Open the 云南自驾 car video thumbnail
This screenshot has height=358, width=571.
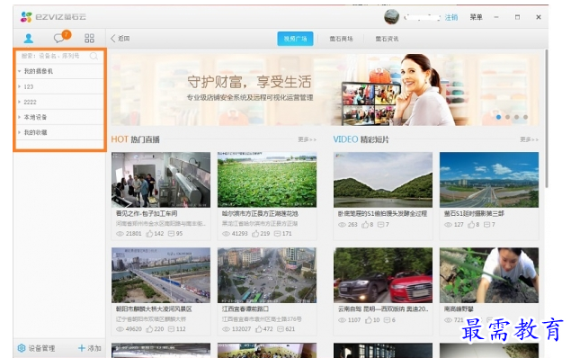coord(383,275)
